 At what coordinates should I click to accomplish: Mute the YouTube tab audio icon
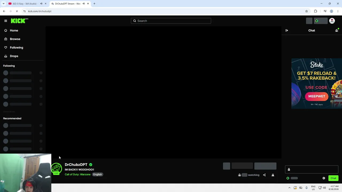point(41,4)
